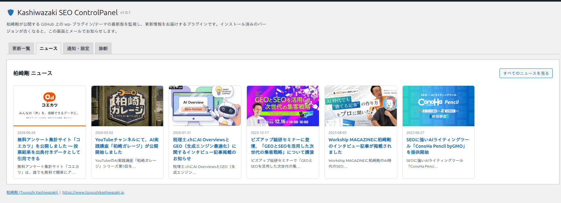Click the date 2026-05-02
561x203 pixels.
point(104,133)
